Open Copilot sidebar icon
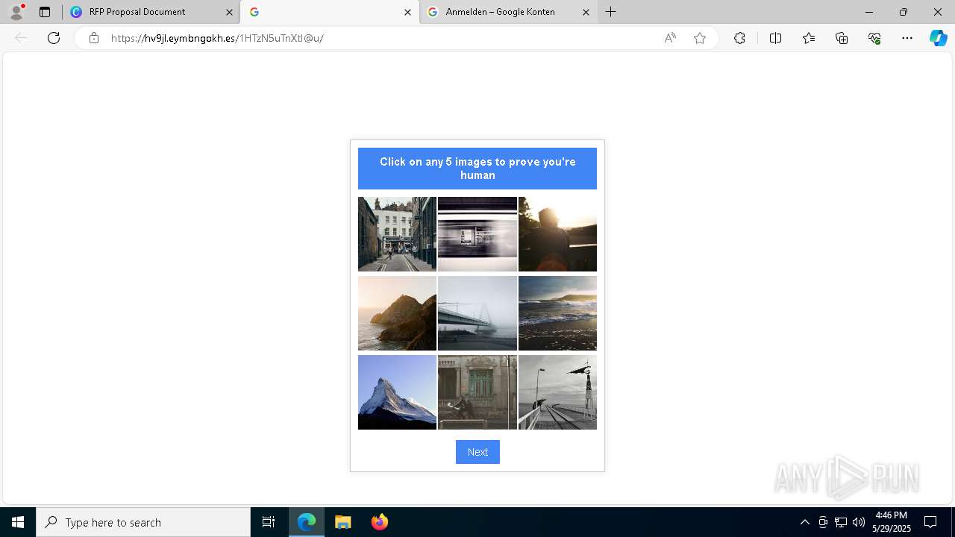The width and height of the screenshot is (955, 537). pyautogui.click(x=938, y=38)
